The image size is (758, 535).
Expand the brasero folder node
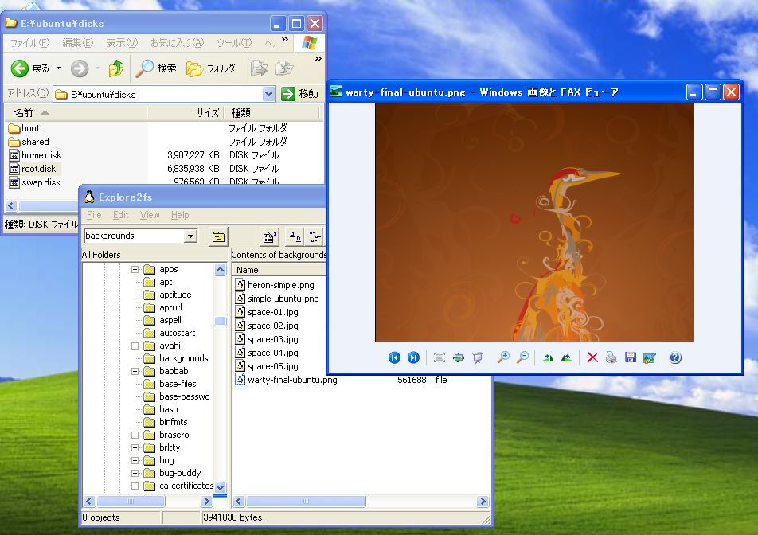pos(135,435)
